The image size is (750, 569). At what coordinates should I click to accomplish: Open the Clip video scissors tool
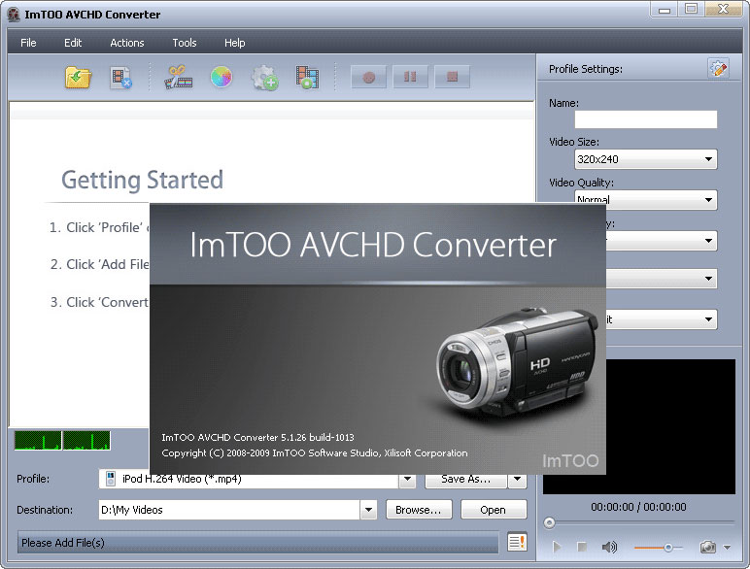[x=179, y=78]
